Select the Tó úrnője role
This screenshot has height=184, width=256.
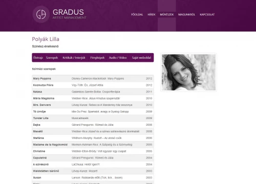[39, 111]
